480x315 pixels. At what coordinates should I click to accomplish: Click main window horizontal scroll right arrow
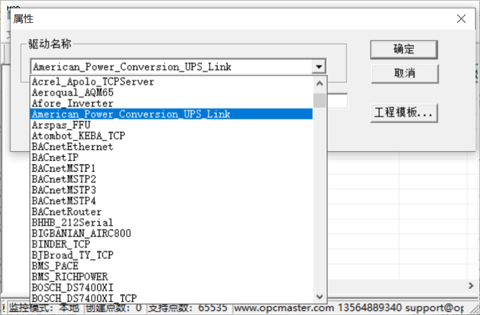471,286
